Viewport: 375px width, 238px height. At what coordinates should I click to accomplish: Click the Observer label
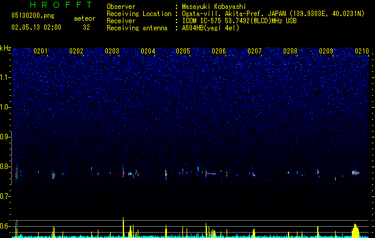121,7
